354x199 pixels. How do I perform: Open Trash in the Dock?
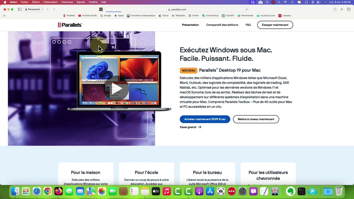coord(339,191)
